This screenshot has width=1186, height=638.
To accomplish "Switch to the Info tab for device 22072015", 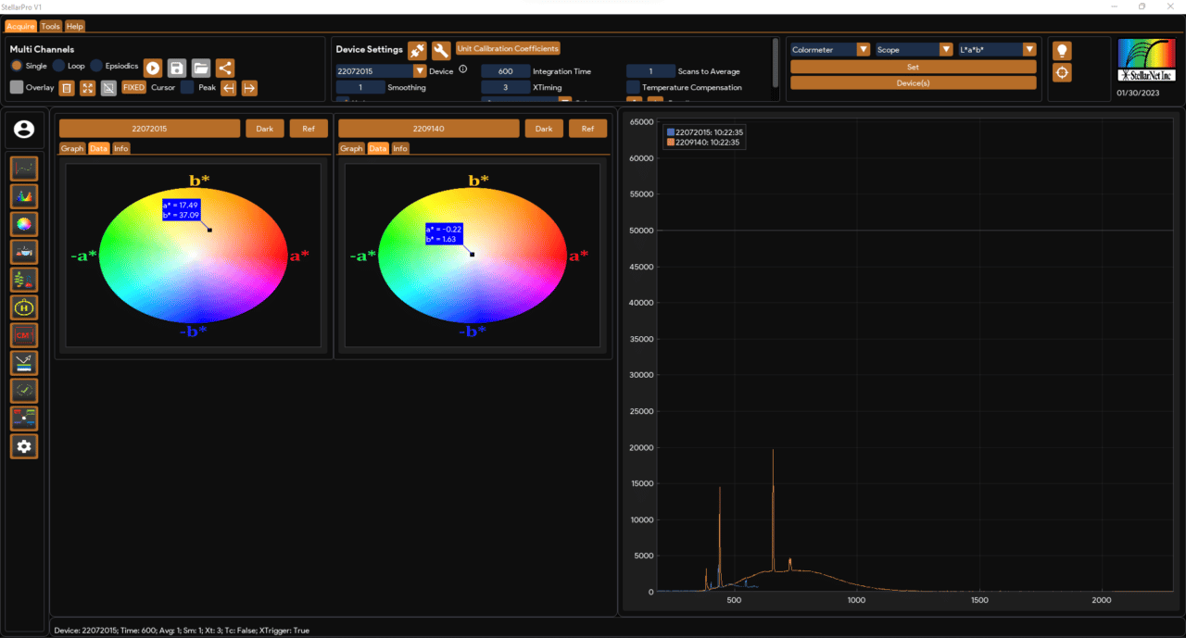I will pos(120,148).
